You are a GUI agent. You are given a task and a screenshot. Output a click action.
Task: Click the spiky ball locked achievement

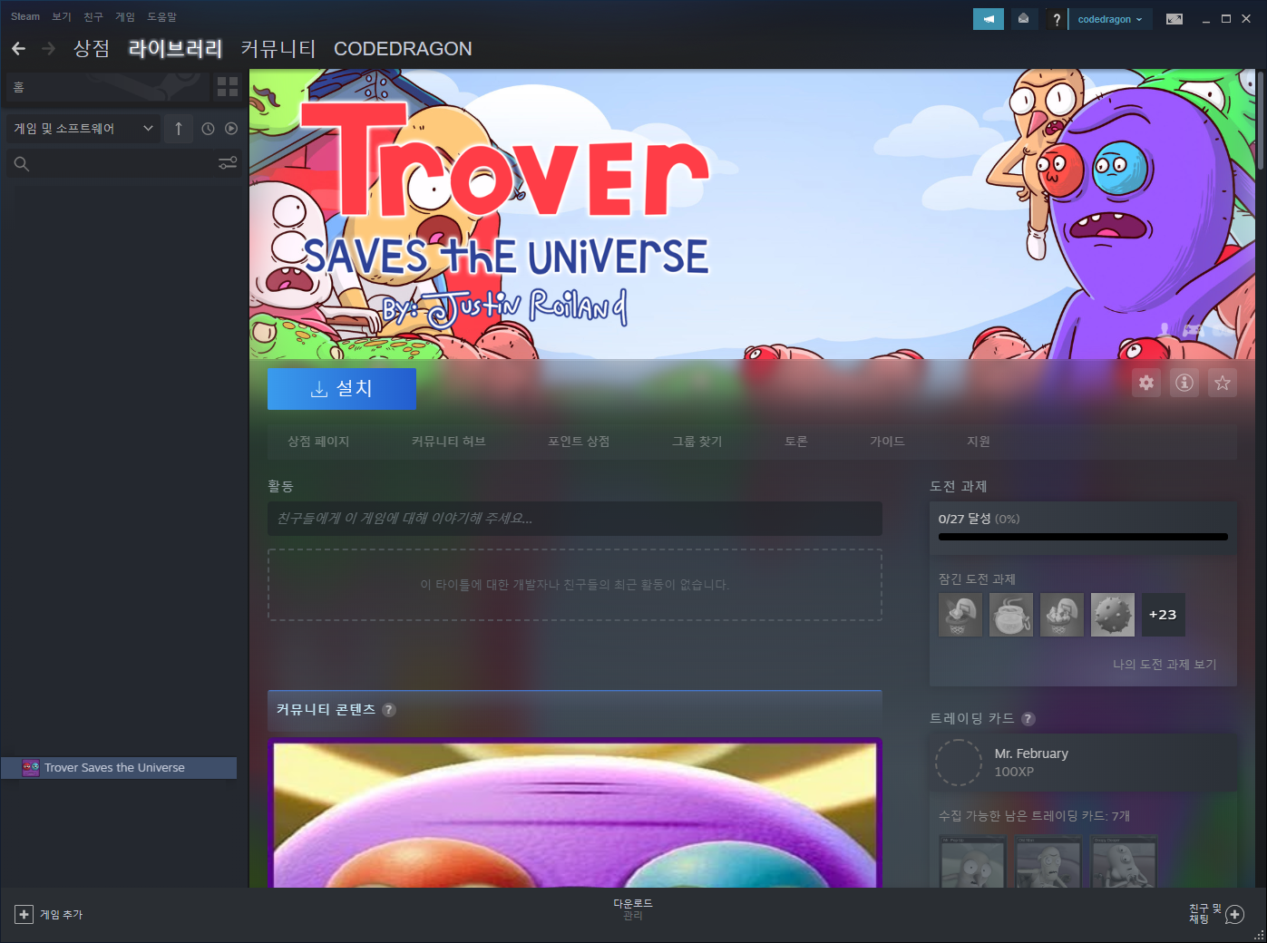pyautogui.click(x=1113, y=615)
